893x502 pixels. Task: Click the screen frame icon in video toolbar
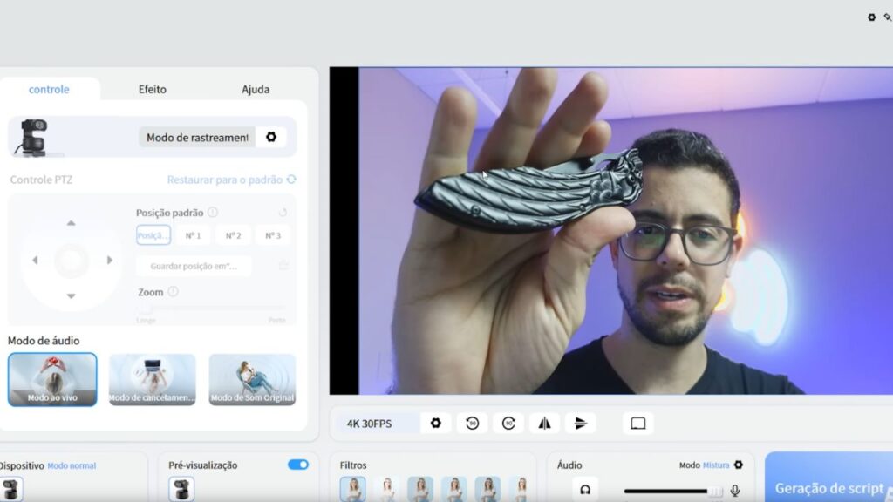(x=637, y=424)
